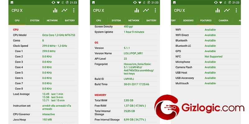Switch to CAMERA tab in right screen
249x124 pixels.
click(223, 20)
